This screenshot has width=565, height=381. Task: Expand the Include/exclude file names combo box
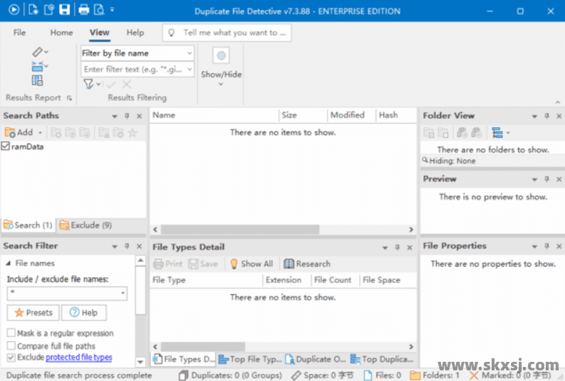123,294
